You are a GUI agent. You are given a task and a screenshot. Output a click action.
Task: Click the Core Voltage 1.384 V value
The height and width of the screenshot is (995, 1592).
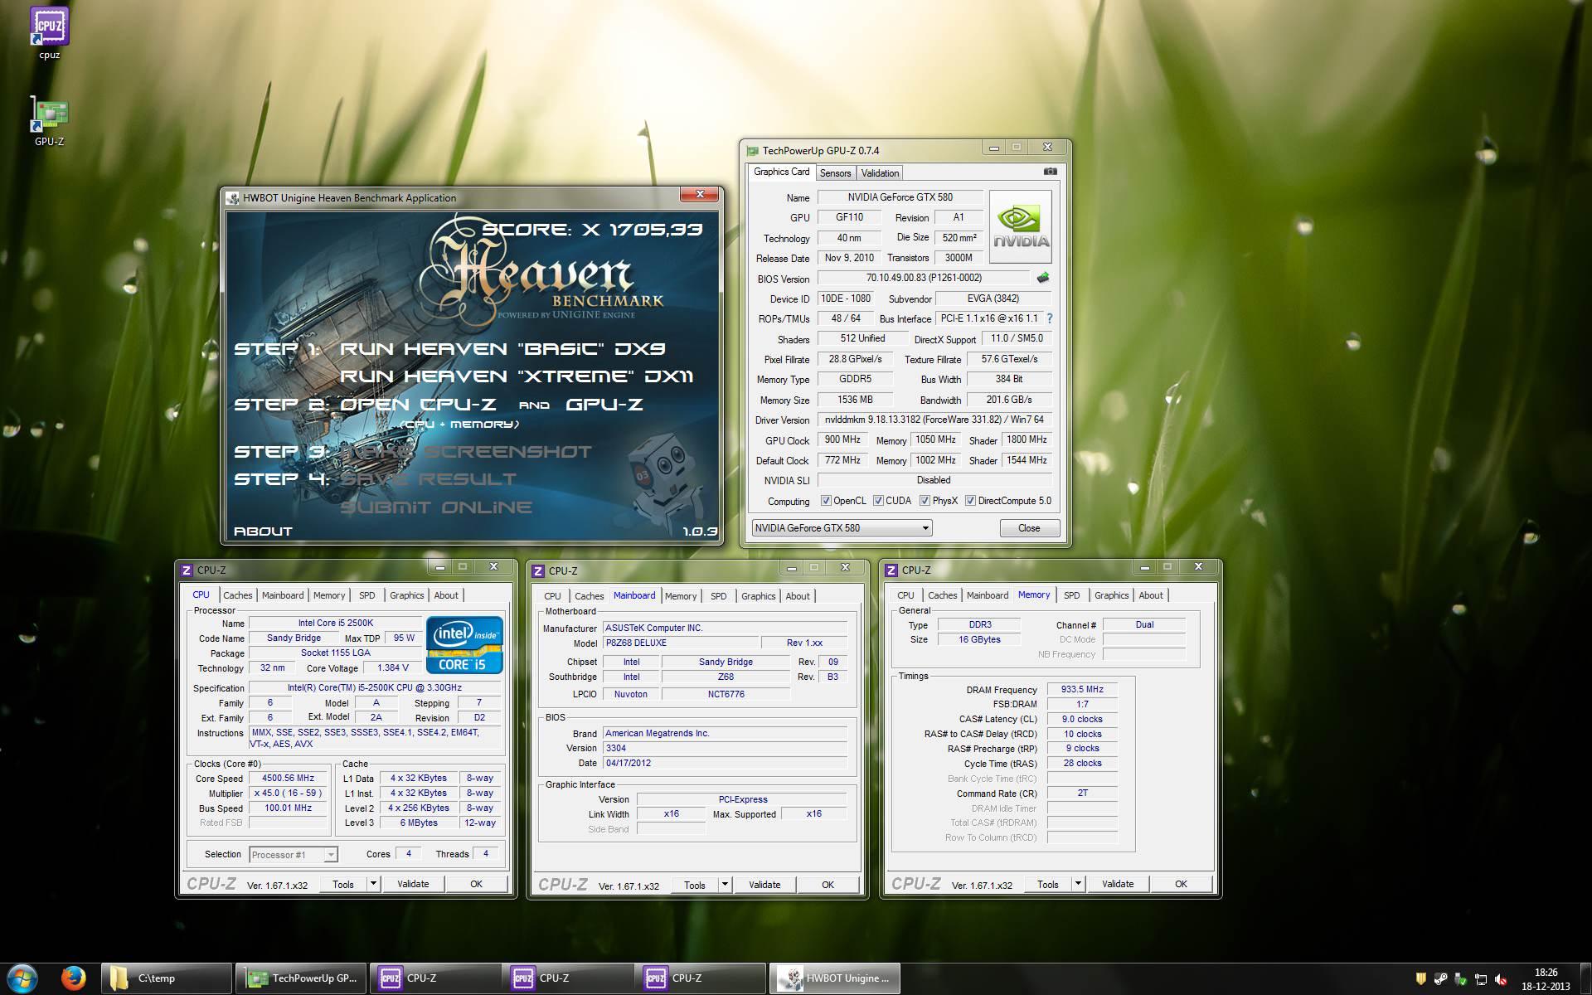pyautogui.click(x=392, y=667)
